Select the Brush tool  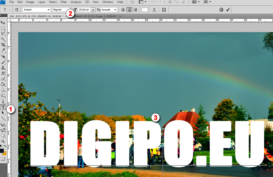point(3,62)
